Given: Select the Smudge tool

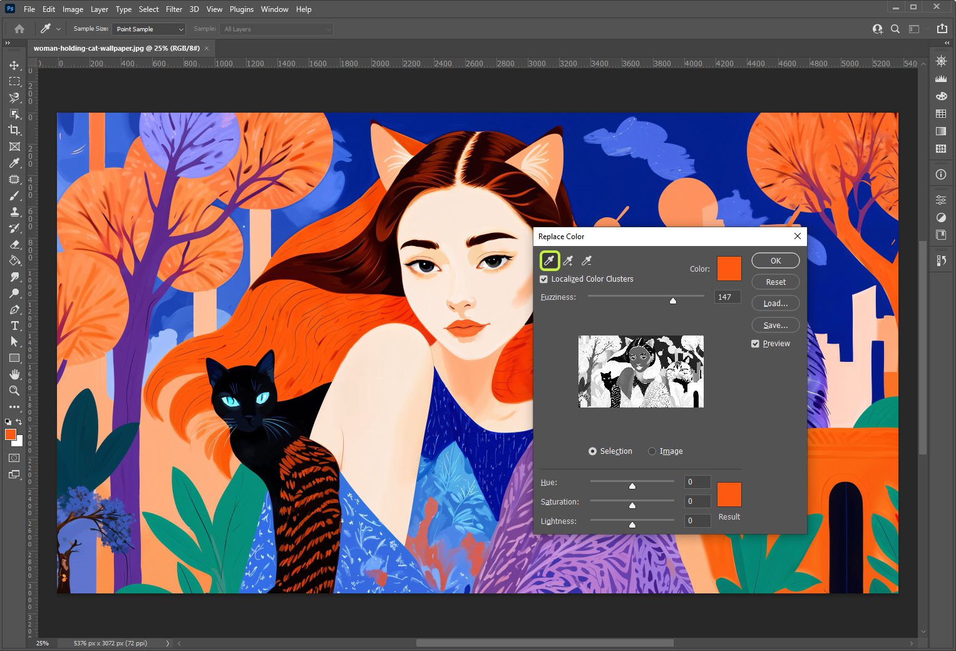Looking at the screenshot, I should click(x=14, y=277).
